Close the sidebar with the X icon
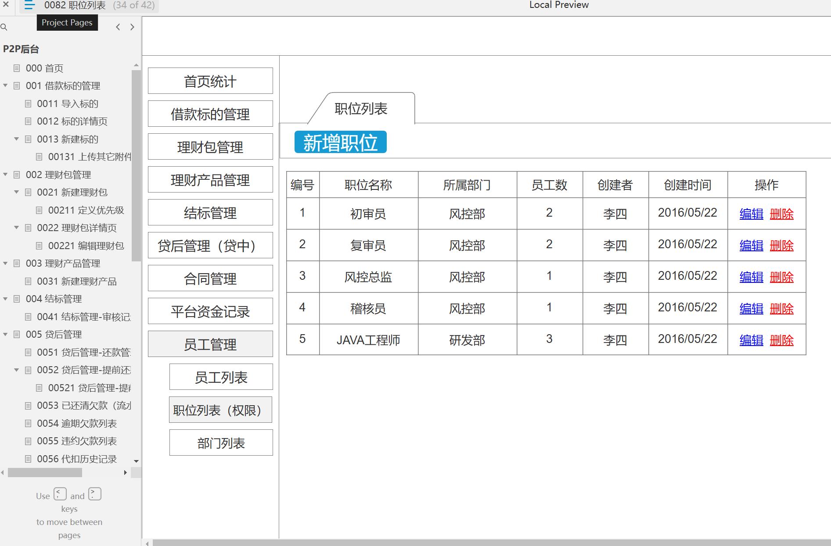 pyautogui.click(x=6, y=5)
